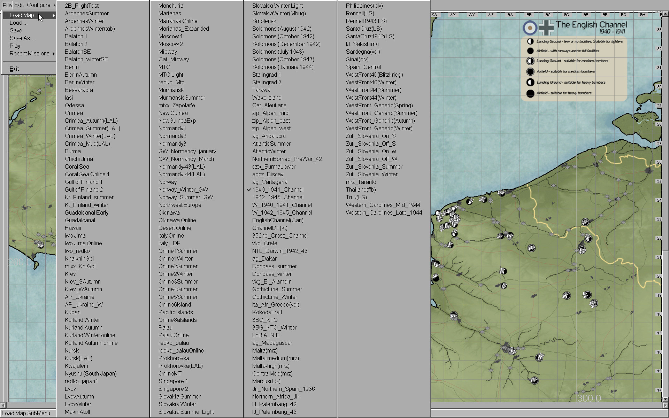Click the RAF roundel emblem on the map
This screenshot has height=418, width=669.
pyautogui.click(x=530, y=28)
